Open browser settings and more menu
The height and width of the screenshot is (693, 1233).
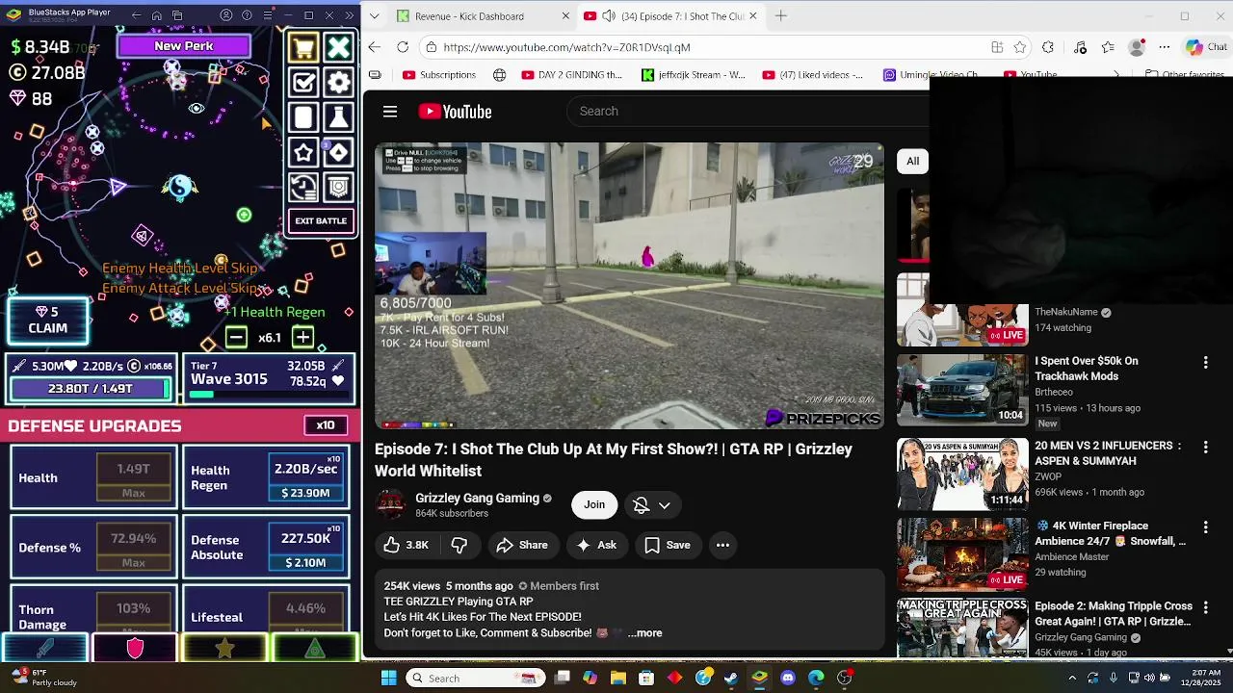coord(1165,47)
